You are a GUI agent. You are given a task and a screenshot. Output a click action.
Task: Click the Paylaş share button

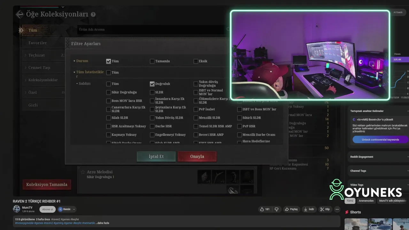(291, 209)
